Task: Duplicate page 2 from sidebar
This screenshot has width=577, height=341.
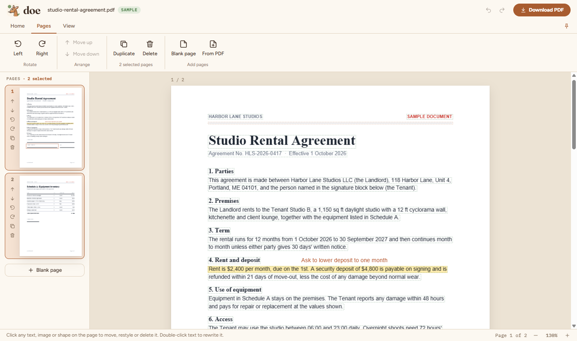Action: (x=12, y=226)
